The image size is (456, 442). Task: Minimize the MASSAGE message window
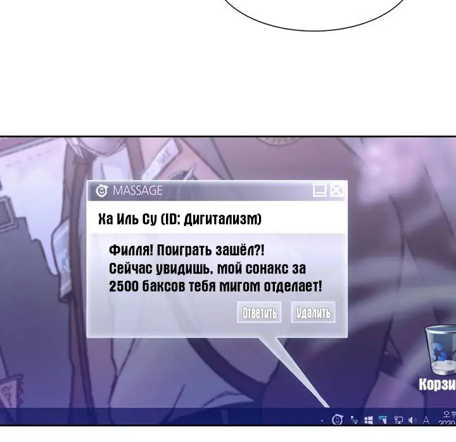(x=320, y=191)
